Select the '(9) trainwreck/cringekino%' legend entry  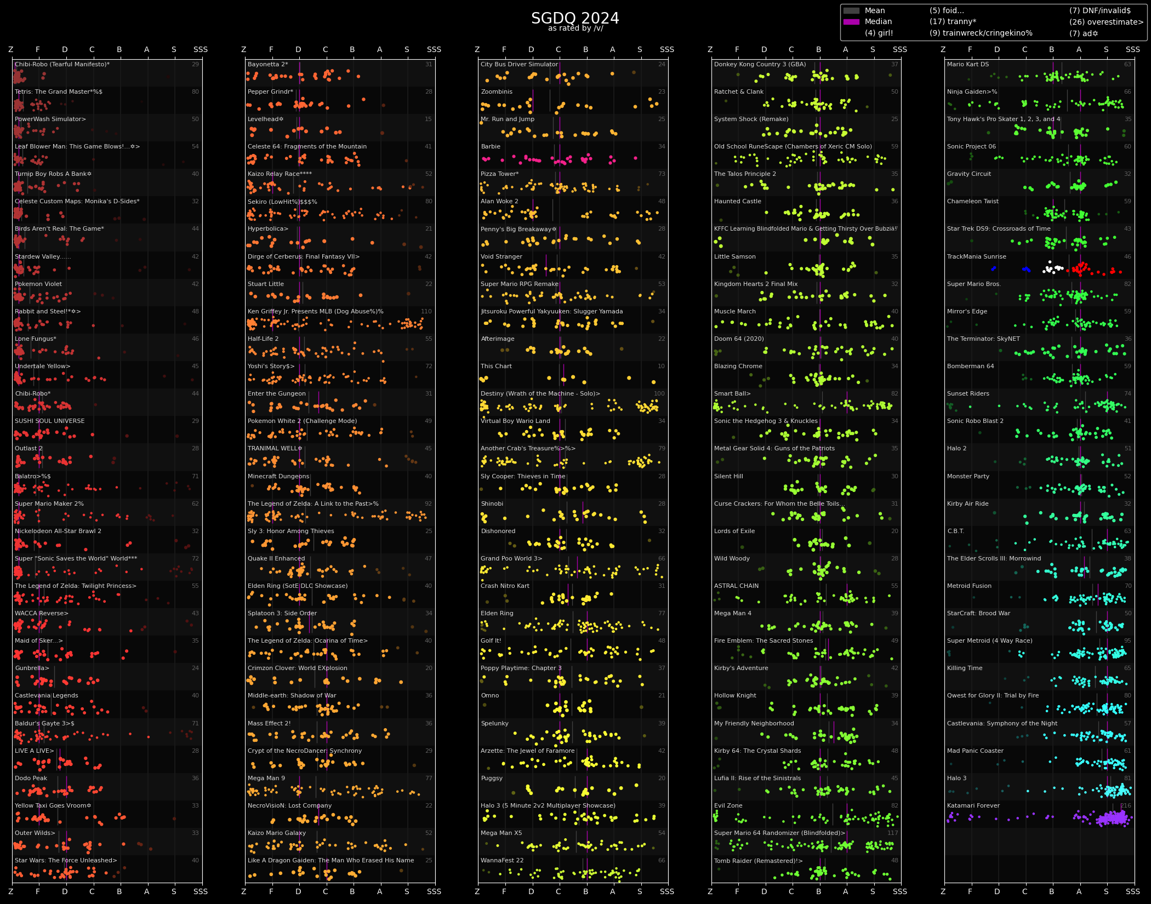tap(981, 33)
